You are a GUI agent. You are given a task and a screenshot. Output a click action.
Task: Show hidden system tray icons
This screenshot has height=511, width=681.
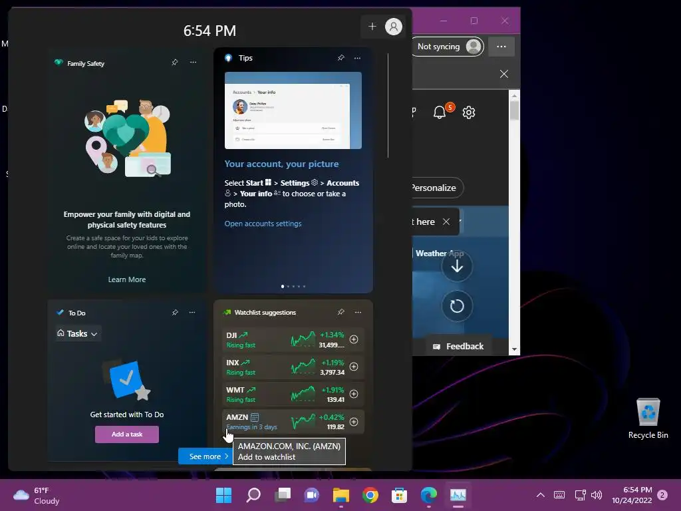pos(540,495)
